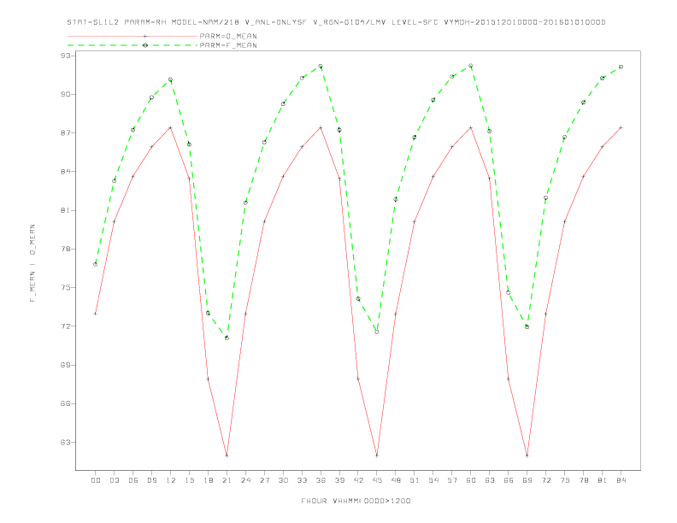Click the F_MEAN peak marker at hour 36
677x523 pixels.
[321, 67]
